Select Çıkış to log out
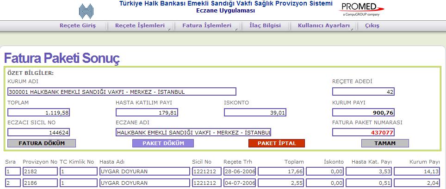The height and width of the screenshot is (189, 446). click(372, 25)
